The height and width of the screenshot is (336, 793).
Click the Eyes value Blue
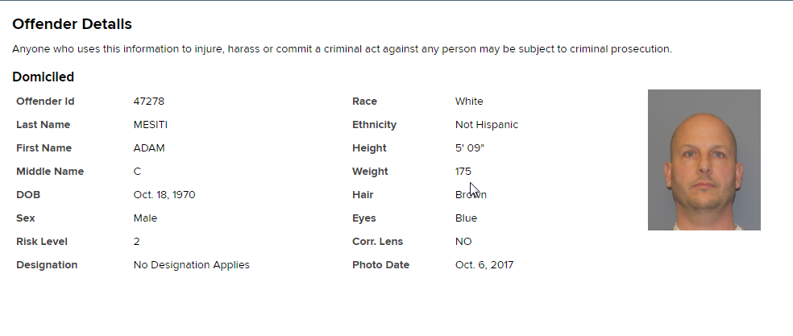click(x=466, y=218)
